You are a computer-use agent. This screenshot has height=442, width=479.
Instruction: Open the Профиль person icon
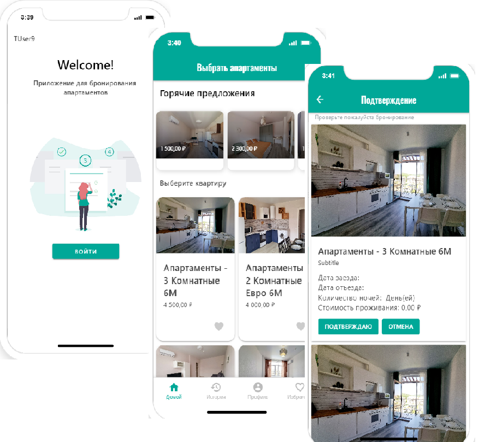pos(258,387)
